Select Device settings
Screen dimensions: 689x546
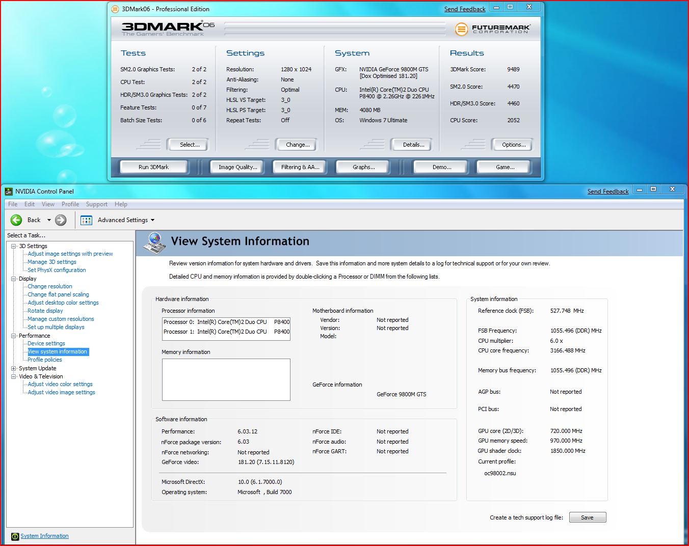46,343
